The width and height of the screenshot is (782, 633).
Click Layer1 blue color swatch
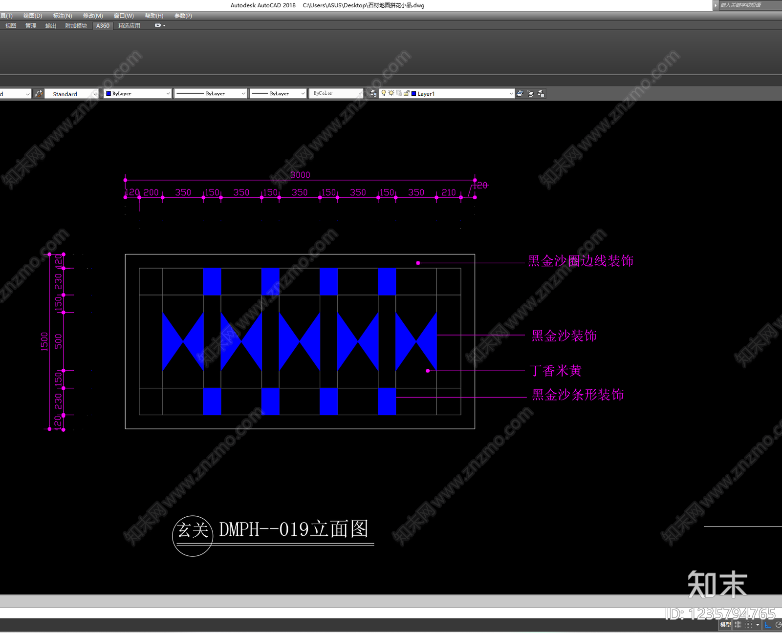click(414, 93)
